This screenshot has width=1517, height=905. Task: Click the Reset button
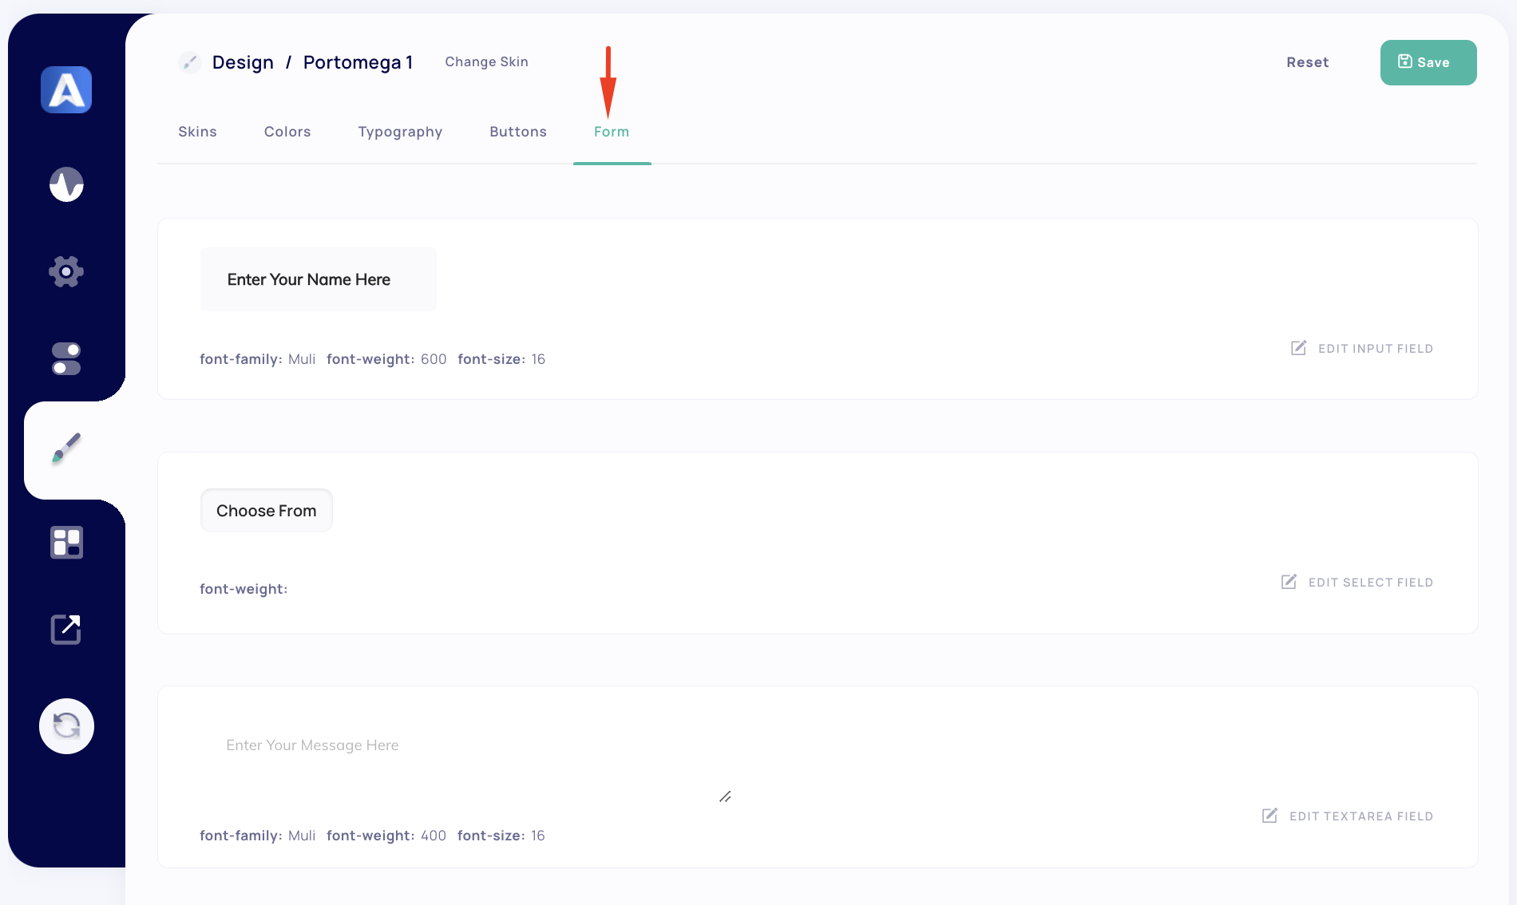tap(1307, 62)
